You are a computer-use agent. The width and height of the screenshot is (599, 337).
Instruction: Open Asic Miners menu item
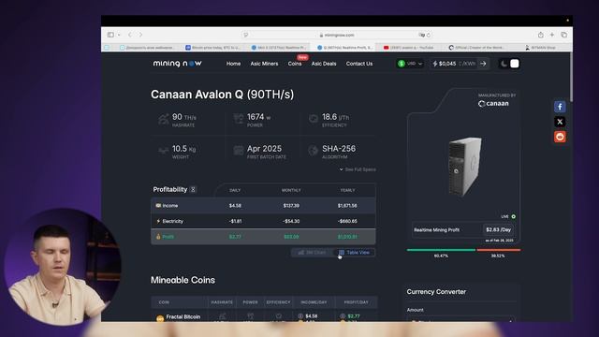264,64
